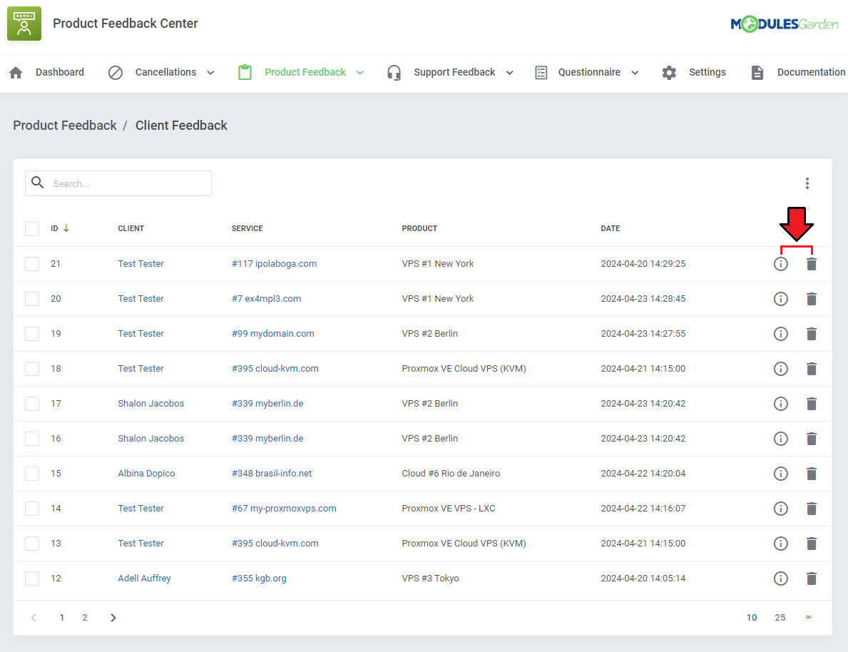Click the Product Feedback Center app logo

coord(24,24)
